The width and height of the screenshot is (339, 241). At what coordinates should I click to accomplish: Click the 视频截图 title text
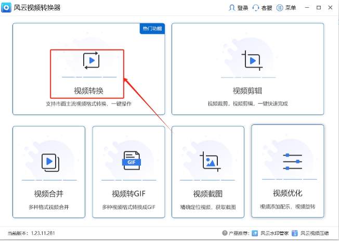point(208,194)
